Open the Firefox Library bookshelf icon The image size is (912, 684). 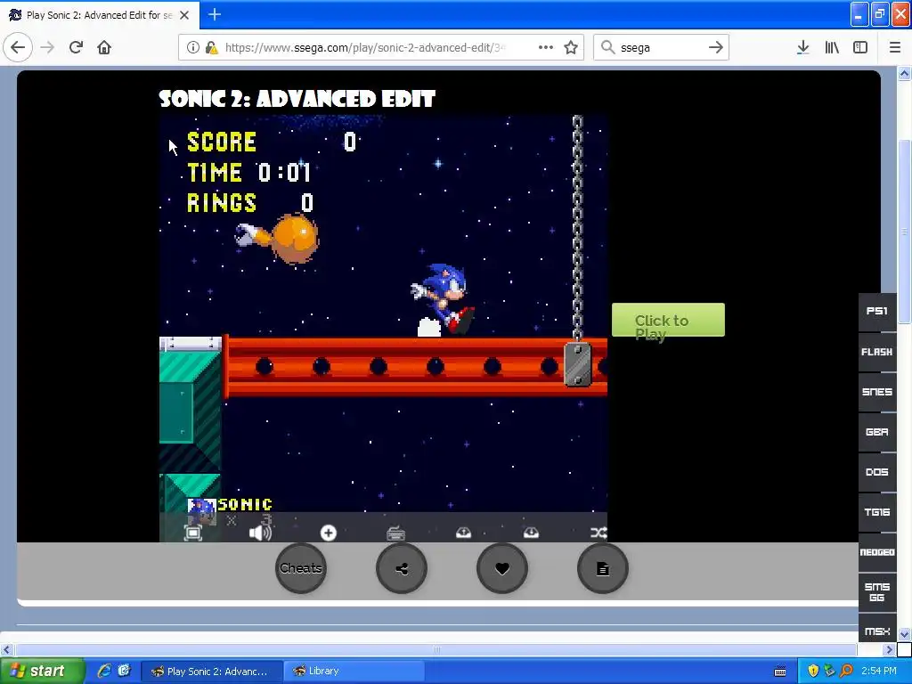pos(832,47)
